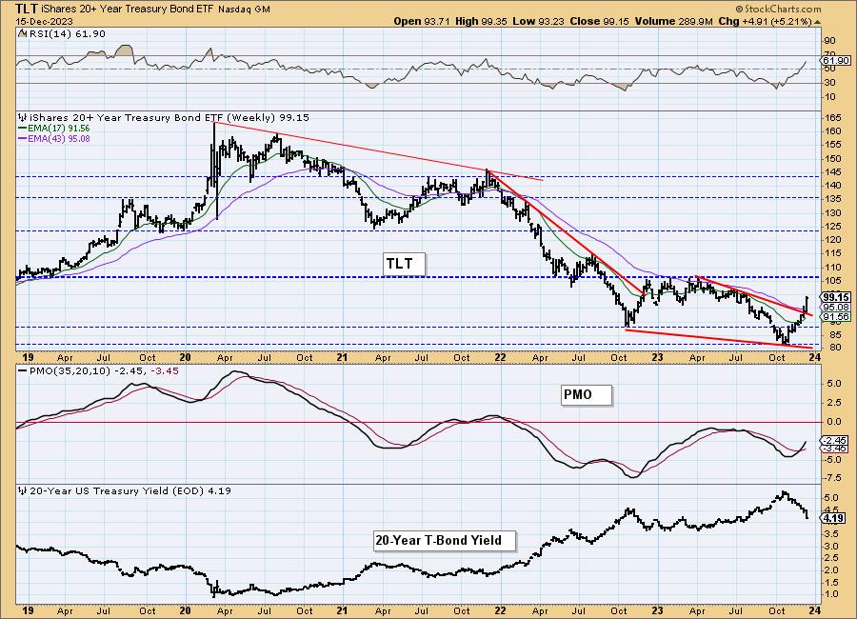Click the 22 year label under the price chart

[x=500, y=357]
